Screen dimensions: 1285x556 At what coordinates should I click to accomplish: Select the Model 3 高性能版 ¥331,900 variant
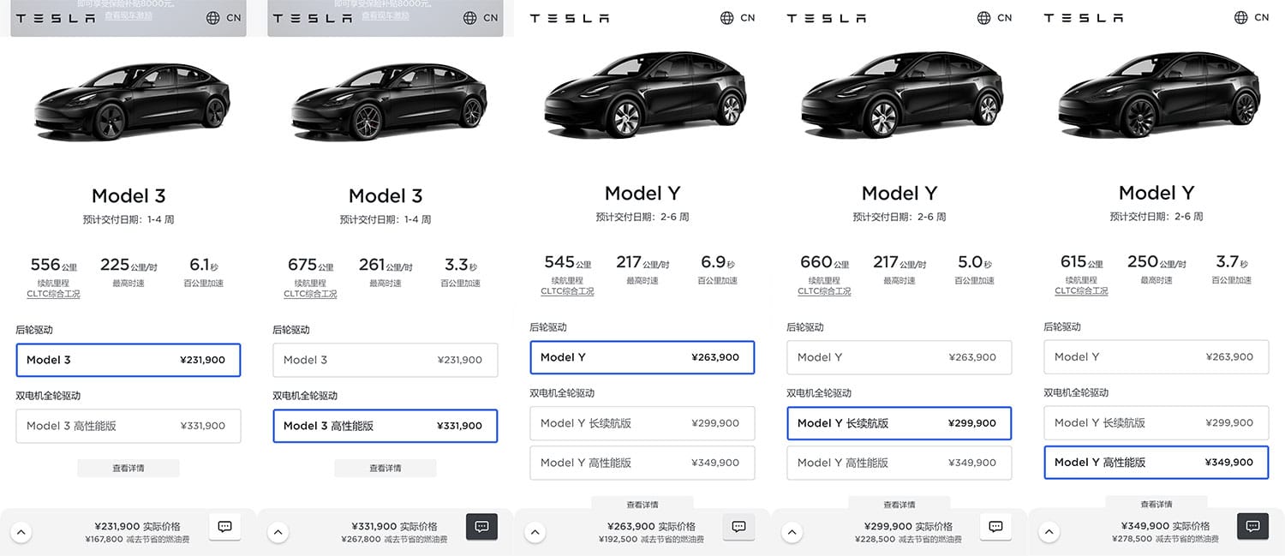(x=385, y=426)
